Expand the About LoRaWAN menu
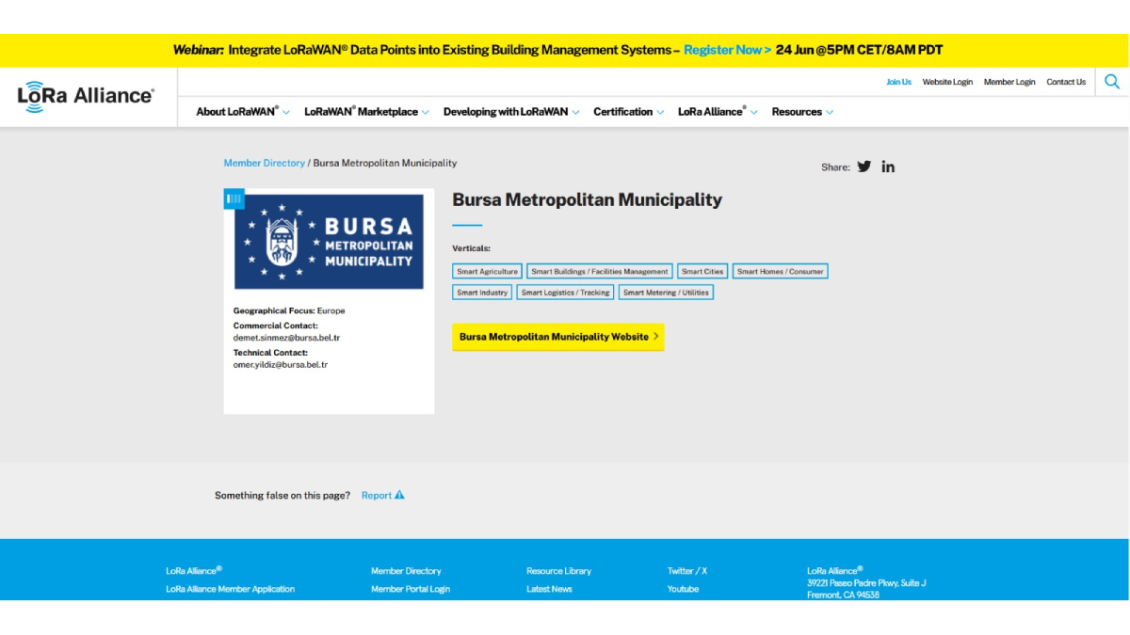1130x635 pixels. pos(242,112)
